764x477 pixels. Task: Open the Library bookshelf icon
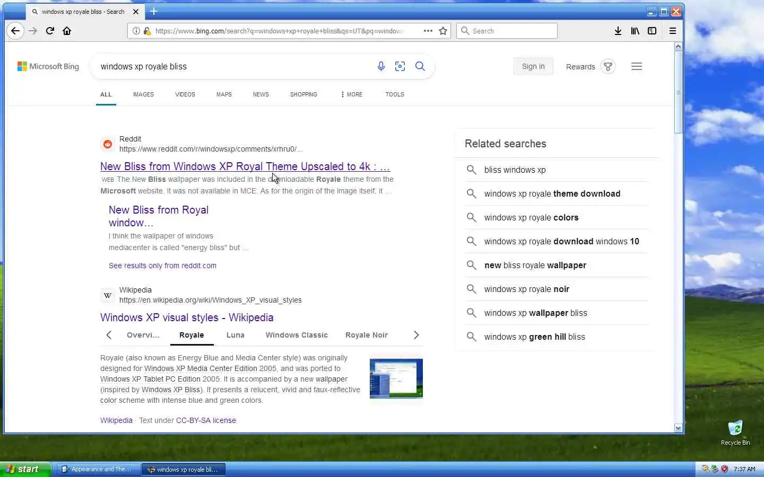(x=635, y=31)
